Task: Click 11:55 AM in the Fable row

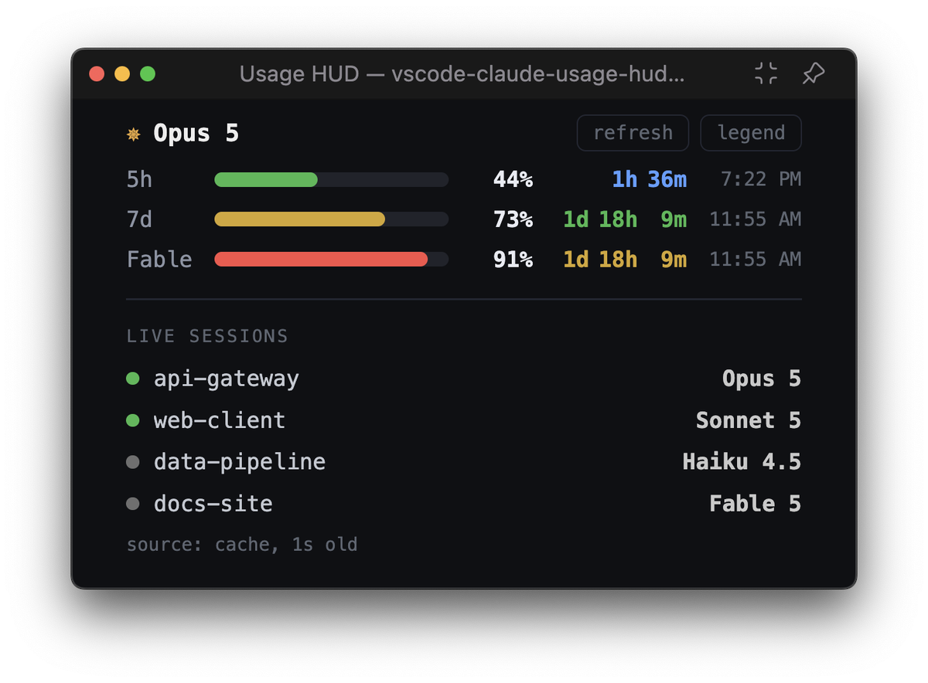Action: pyautogui.click(x=756, y=259)
